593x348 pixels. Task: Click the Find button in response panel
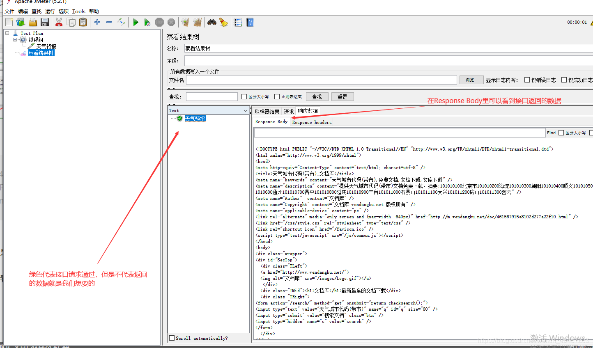tap(551, 133)
